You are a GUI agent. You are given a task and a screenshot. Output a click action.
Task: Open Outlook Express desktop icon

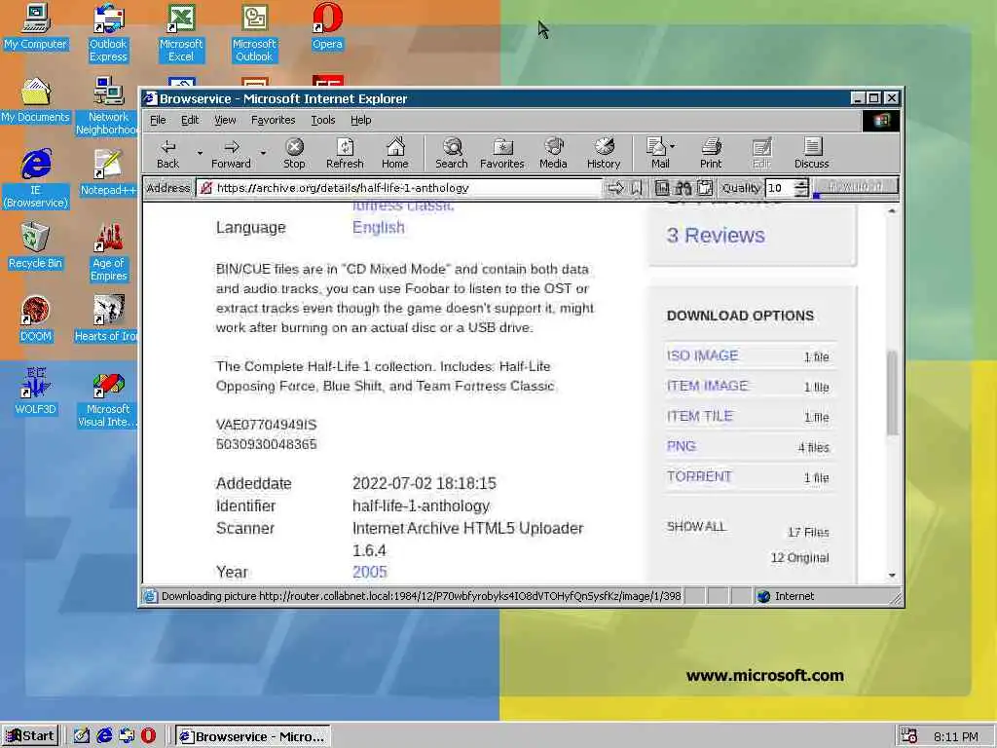tap(109, 32)
